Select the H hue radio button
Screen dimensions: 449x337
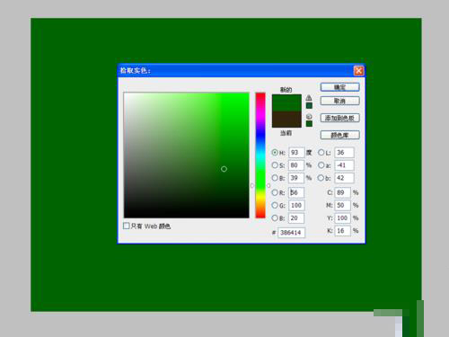275,152
